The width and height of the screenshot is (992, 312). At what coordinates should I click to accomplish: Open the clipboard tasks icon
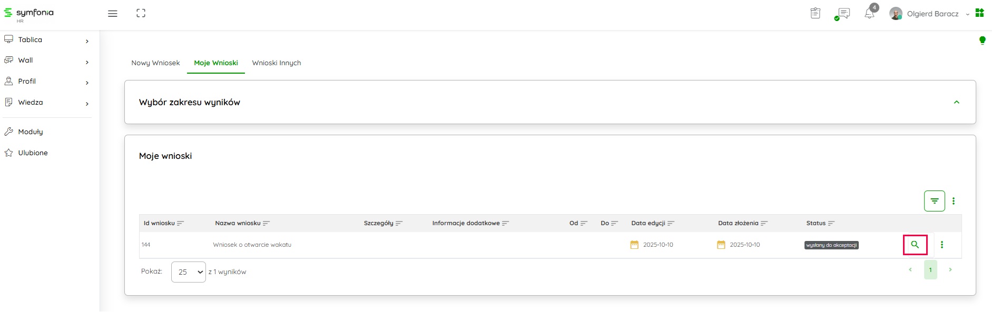[815, 14]
